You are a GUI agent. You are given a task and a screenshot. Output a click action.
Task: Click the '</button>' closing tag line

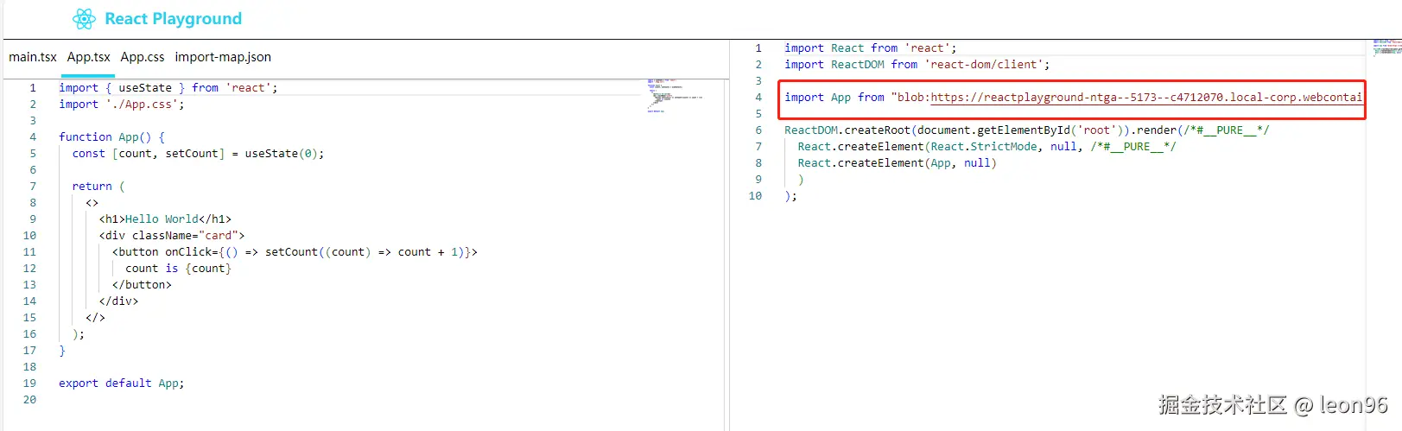click(142, 285)
